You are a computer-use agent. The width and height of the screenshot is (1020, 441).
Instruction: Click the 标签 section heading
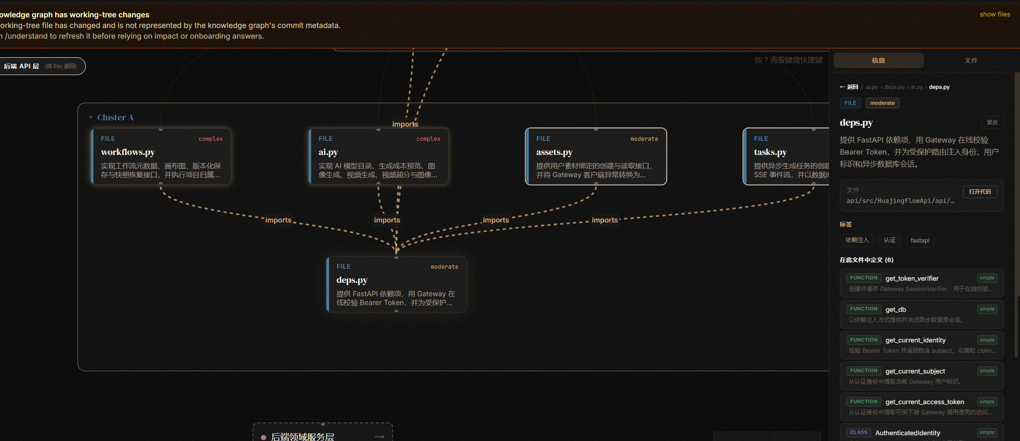[846, 224]
